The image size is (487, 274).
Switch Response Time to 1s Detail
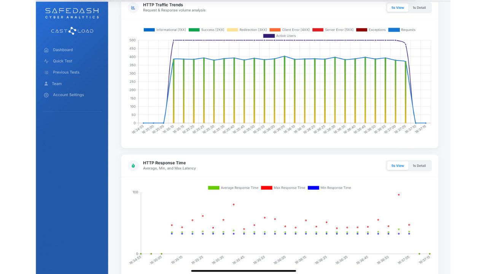[x=419, y=166]
